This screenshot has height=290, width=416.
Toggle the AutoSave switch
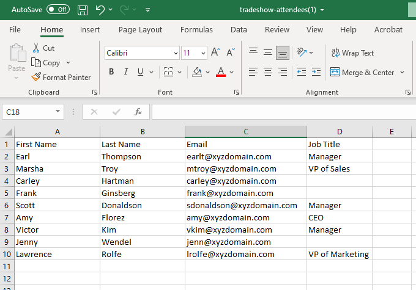pos(58,10)
